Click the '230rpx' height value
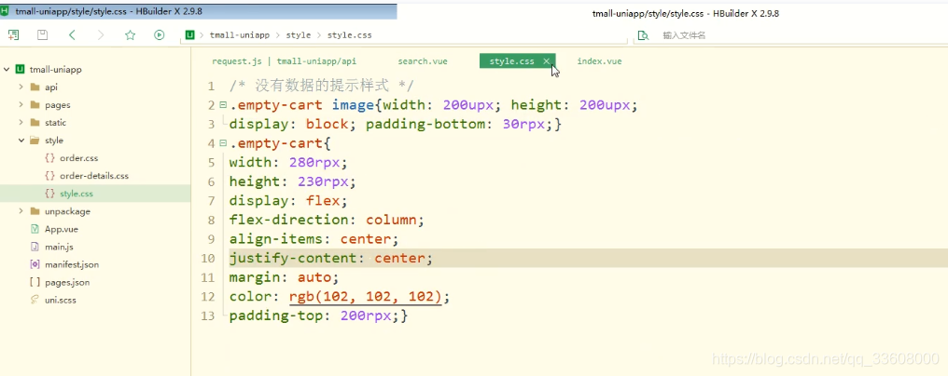This screenshot has width=948, height=376. point(324,181)
